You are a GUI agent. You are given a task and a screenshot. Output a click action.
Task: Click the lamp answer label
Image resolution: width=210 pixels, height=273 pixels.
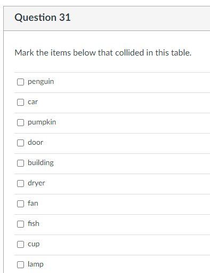coord(36,264)
